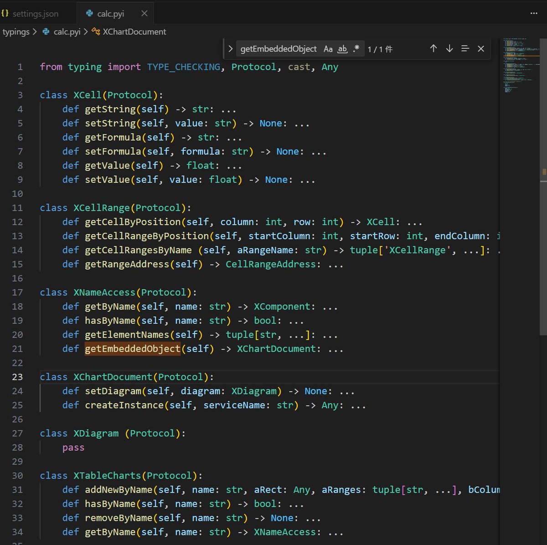The image size is (547, 545).
Task: Click the typings breadcrumb segment
Action: pyautogui.click(x=16, y=32)
